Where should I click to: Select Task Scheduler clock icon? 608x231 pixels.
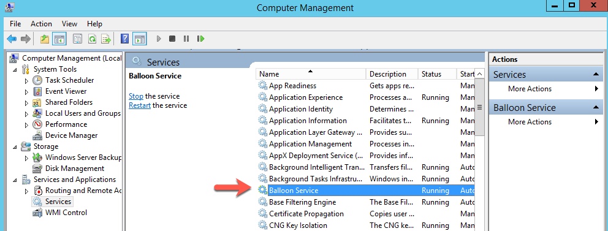[x=37, y=80]
